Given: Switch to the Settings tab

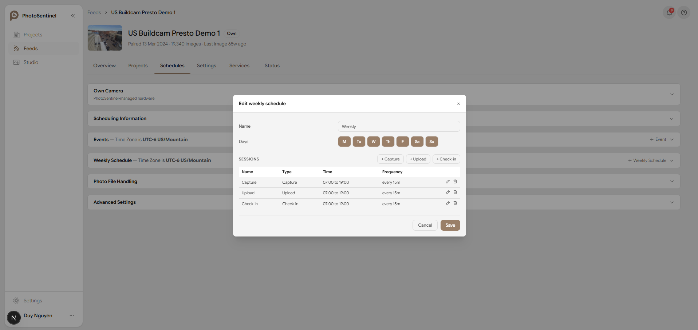Looking at the screenshot, I should pos(206,65).
